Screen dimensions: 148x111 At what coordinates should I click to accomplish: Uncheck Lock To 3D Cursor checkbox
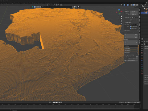(130, 27)
